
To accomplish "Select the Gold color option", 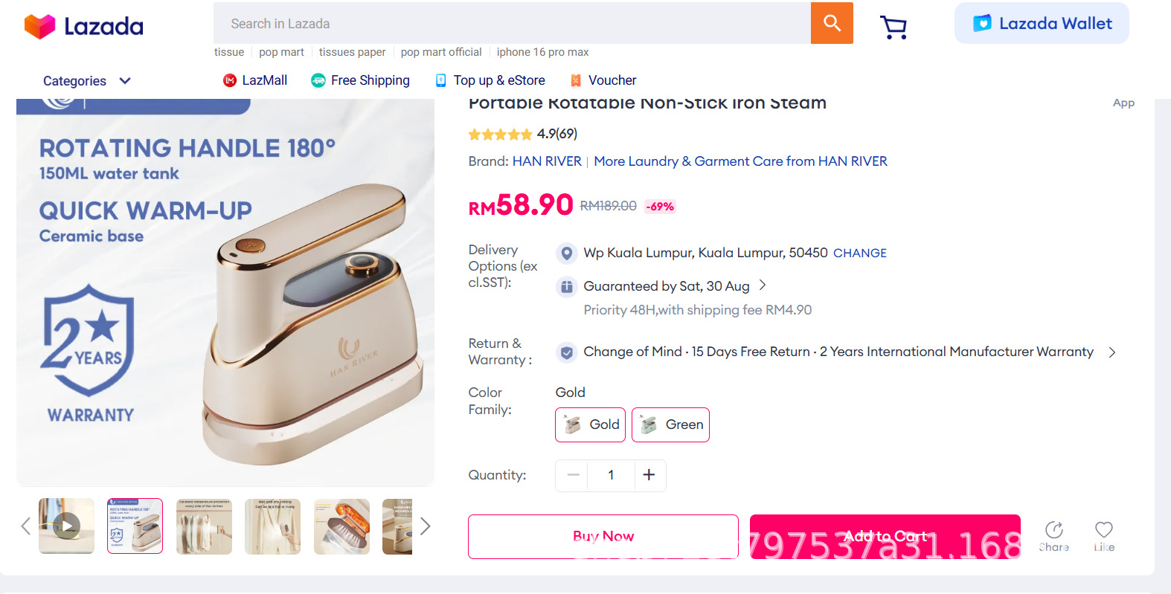I will tap(590, 424).
